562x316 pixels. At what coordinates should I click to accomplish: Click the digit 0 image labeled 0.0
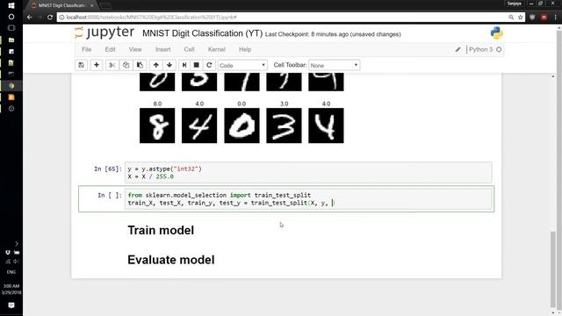[242, 126]
